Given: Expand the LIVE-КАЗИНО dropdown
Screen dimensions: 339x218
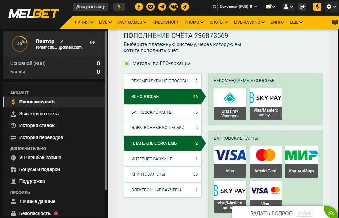Looking at the screenshot, I should (x=249, y=22).
